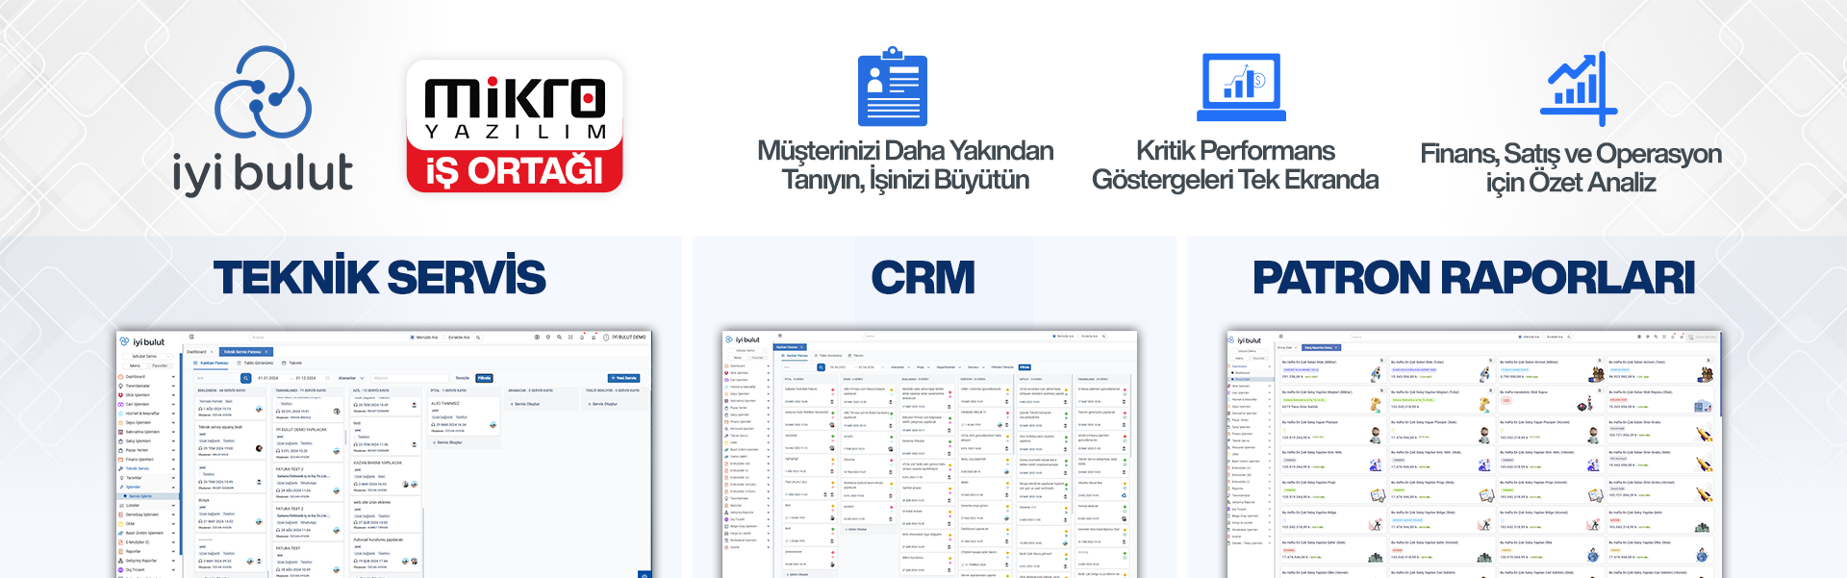This screenshot has width=1847, height=578.
Task: Open the 'iyibulut Demo' company selector in Teknik Servis
Action: pyautogui.click(x=147, y=356)
